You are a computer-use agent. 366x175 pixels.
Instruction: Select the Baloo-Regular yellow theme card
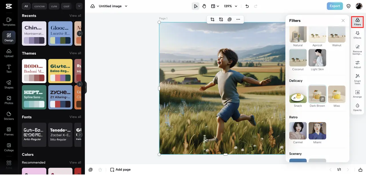(x=60, y=71)
